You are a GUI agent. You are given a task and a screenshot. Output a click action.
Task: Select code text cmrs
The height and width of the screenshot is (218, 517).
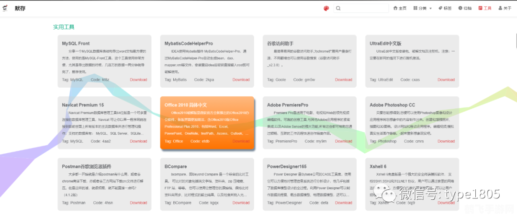[x=419, y=141]
